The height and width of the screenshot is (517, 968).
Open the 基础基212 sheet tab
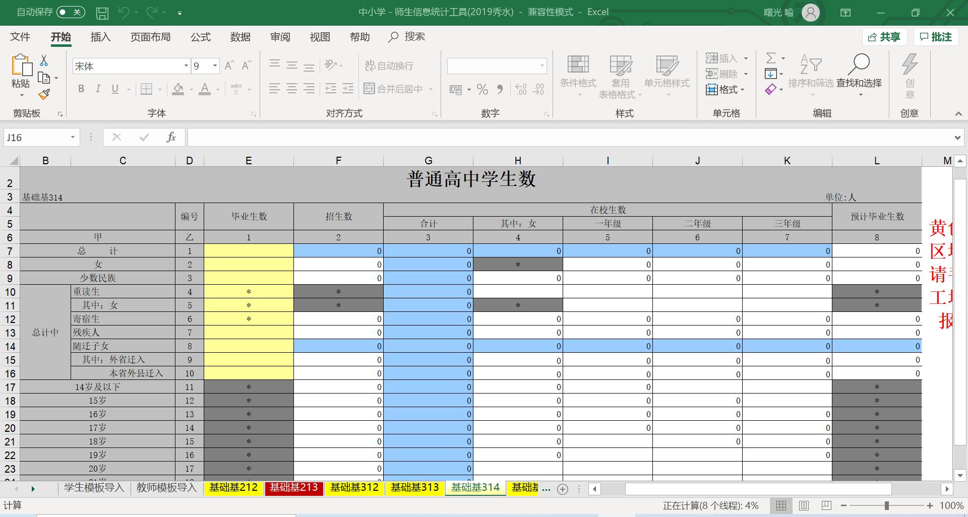tap(233, 487)
